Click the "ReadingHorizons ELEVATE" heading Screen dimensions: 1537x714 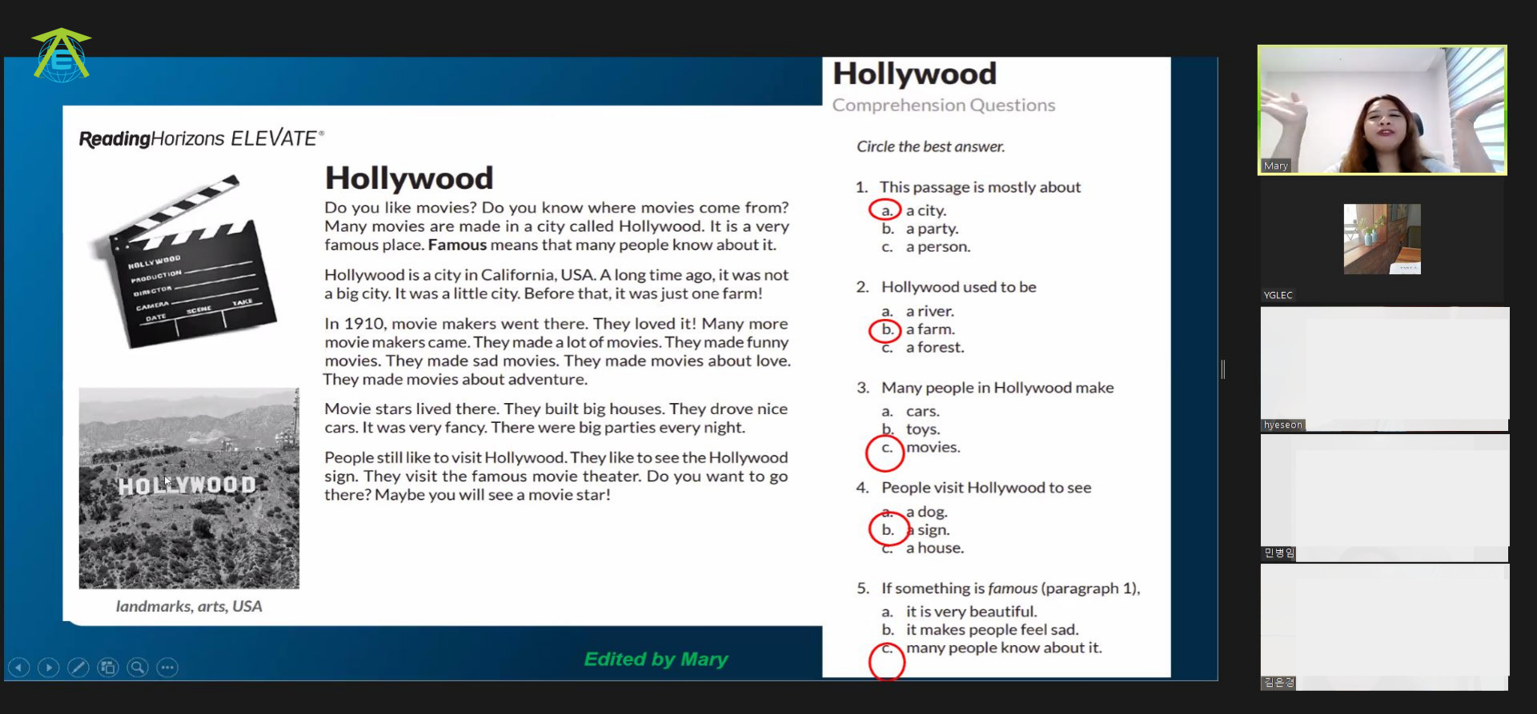(x=202, y=138)
